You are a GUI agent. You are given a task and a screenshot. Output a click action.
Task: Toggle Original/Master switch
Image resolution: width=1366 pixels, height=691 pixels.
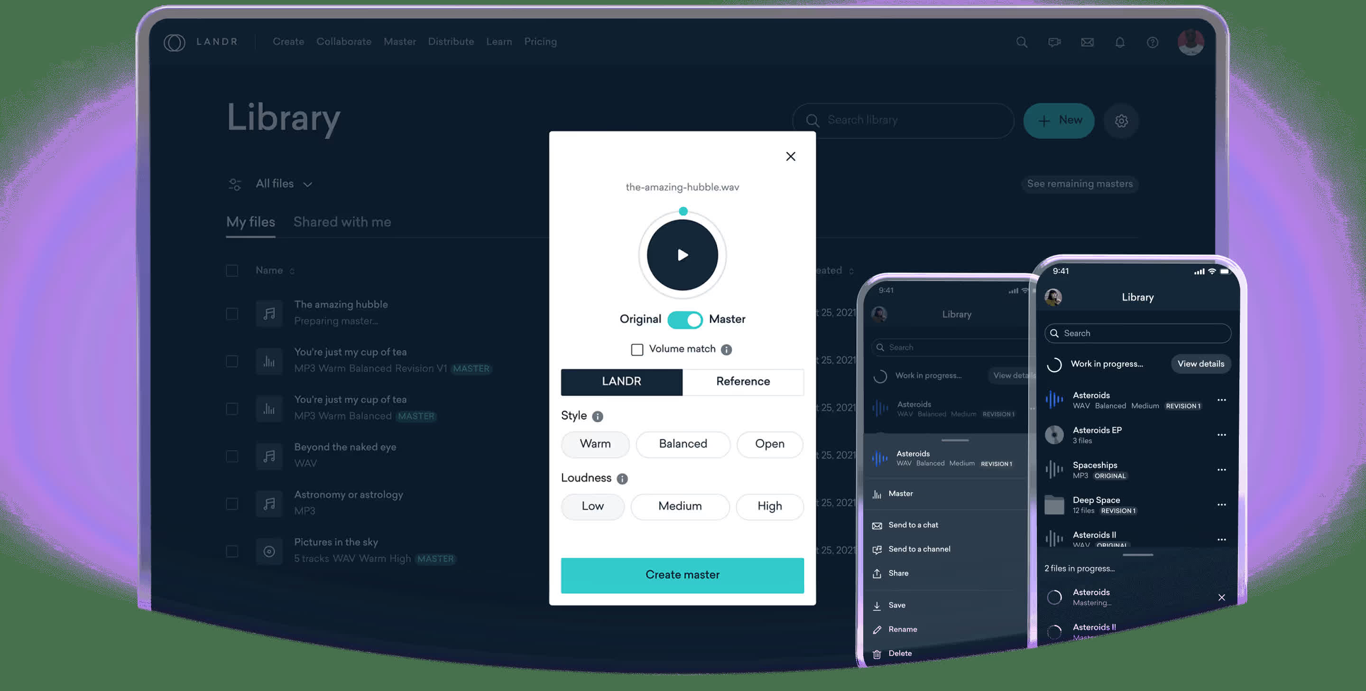coord(685,319)
